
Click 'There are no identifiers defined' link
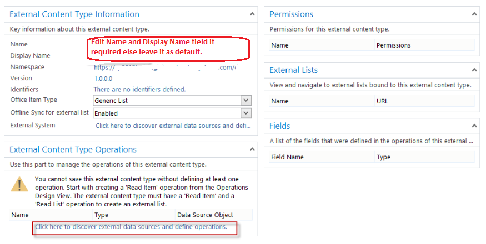139,89
